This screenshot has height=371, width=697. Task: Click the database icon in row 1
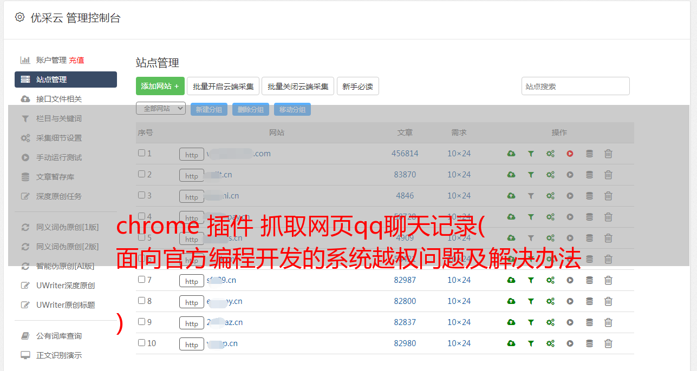tap(589, 154)
